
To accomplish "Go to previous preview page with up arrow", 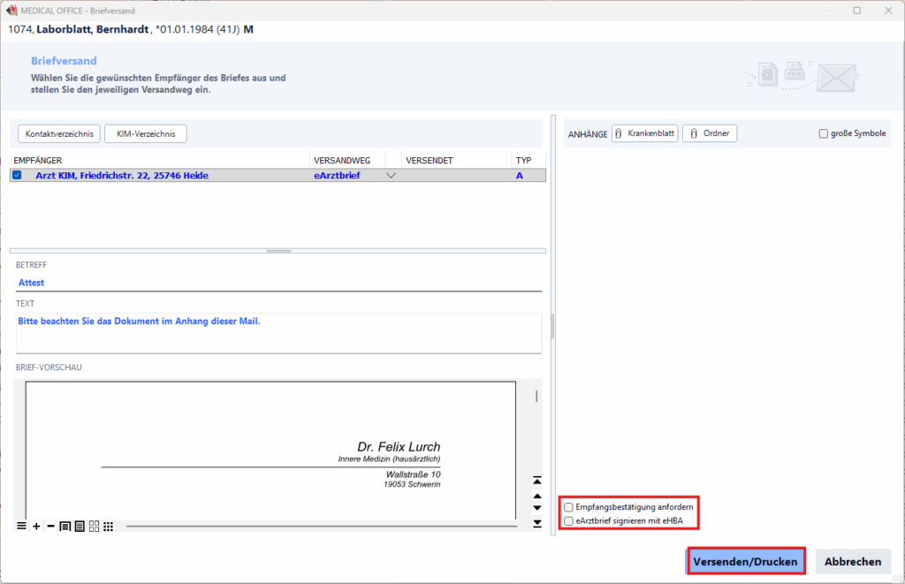I will [x=536, y=496].
